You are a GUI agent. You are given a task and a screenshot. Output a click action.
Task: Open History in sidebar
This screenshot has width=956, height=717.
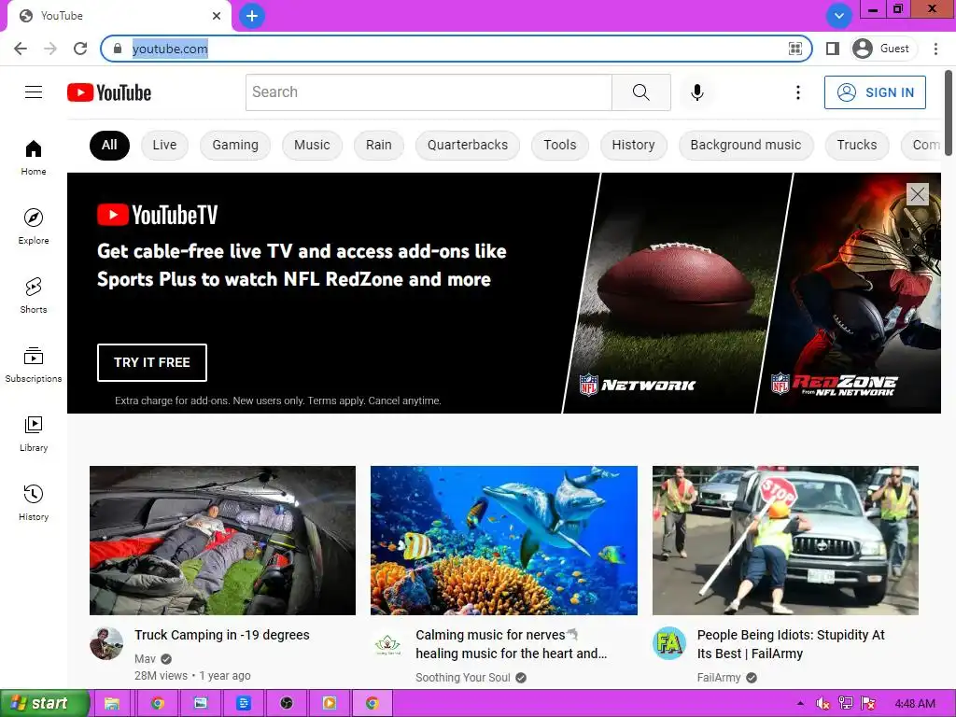tap(34, 502)
